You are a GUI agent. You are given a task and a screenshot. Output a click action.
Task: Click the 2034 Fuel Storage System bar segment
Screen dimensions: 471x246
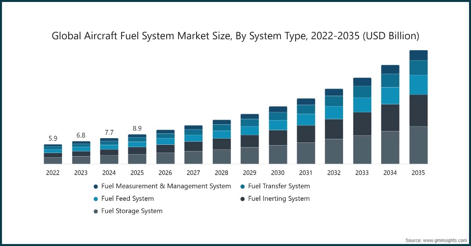coord(390,148)
